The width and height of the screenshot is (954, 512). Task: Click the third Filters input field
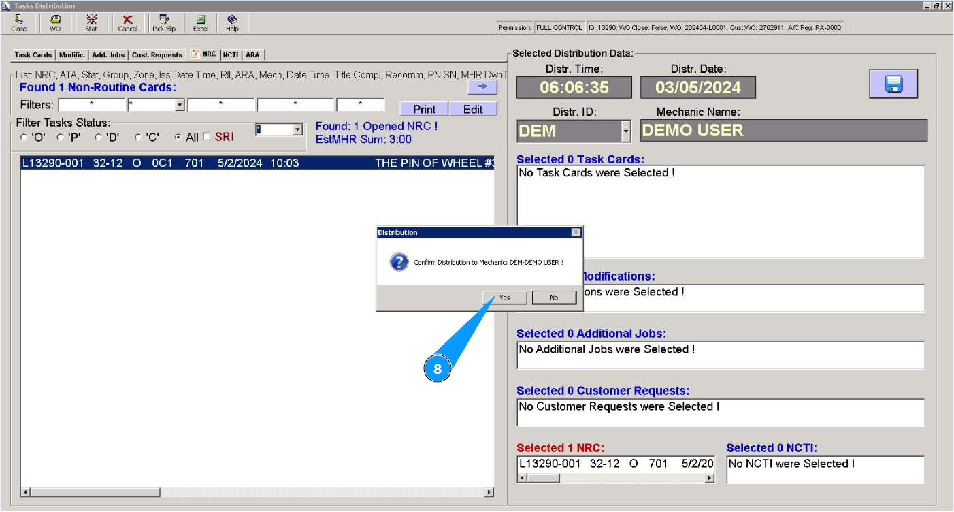(221, 105)
